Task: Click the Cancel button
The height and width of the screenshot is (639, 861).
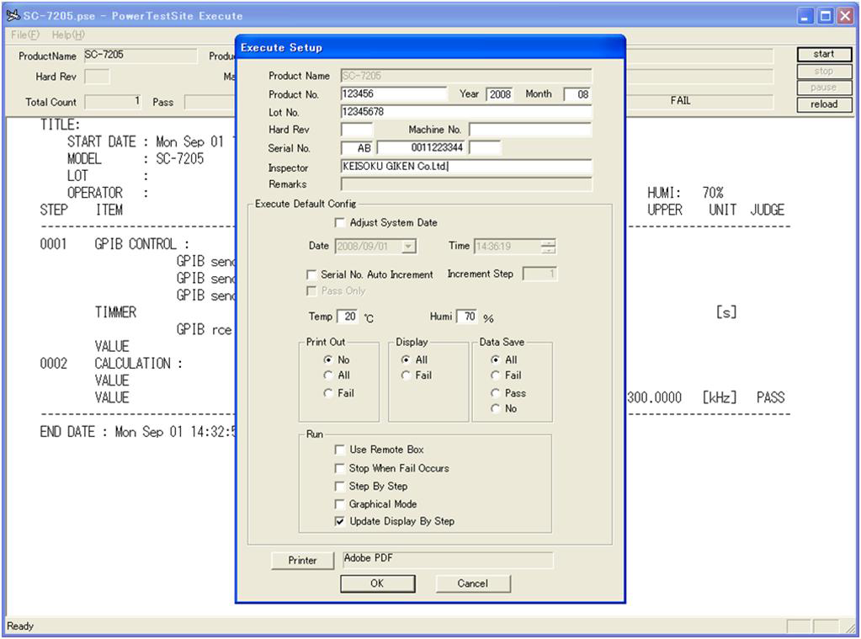Action: point(472,583)
